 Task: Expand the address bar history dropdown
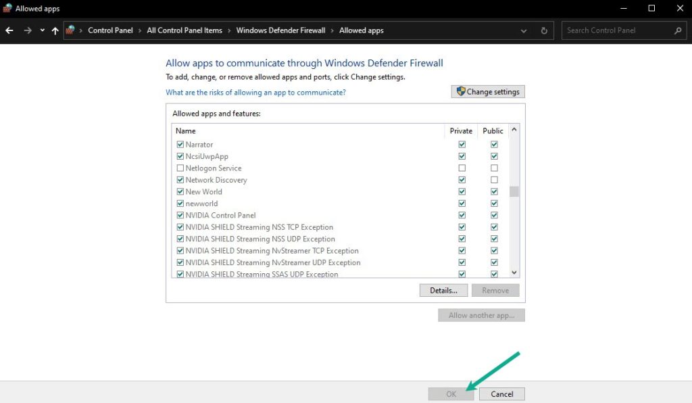tap(524, 31)
